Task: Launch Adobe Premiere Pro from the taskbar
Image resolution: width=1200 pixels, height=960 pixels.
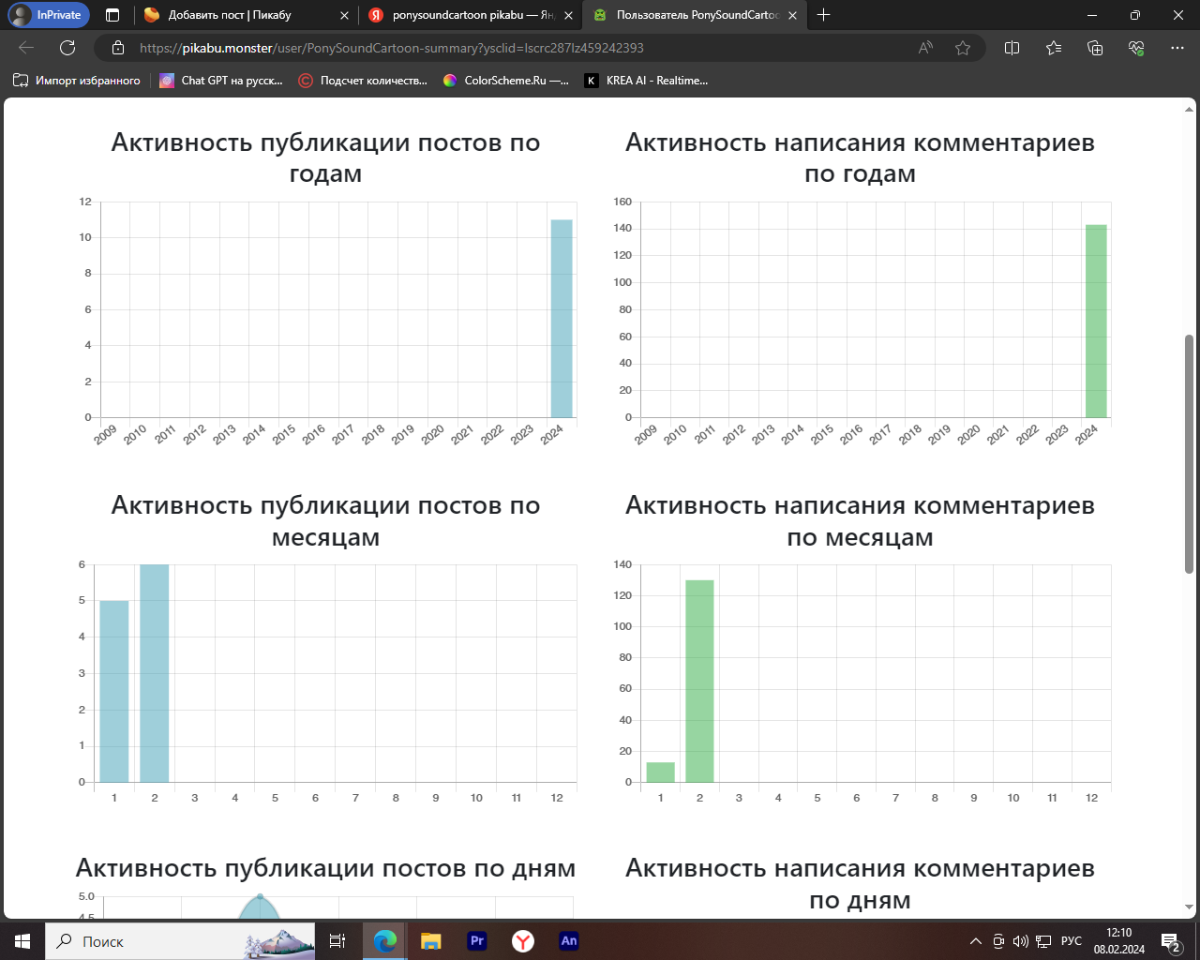Action: pyautogui.click(x=477, y=941)
